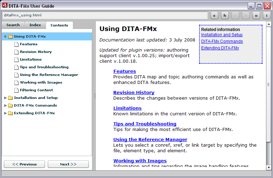Select Limitations in the contents tree

pyautogui.click(x=31, y=60)
